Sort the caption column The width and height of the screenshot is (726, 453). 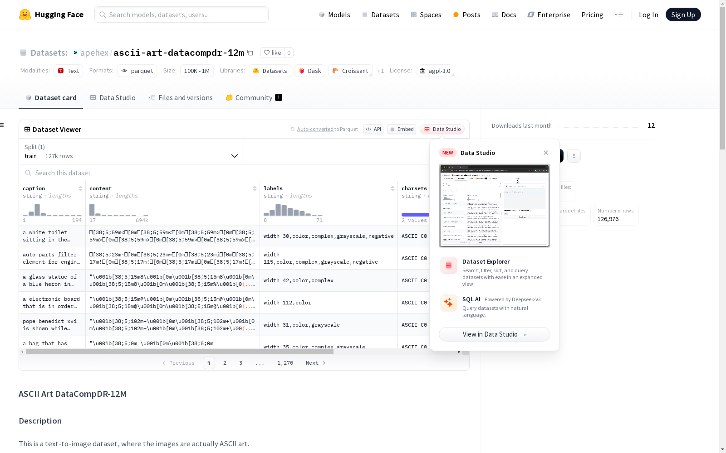tap(80, 188)
